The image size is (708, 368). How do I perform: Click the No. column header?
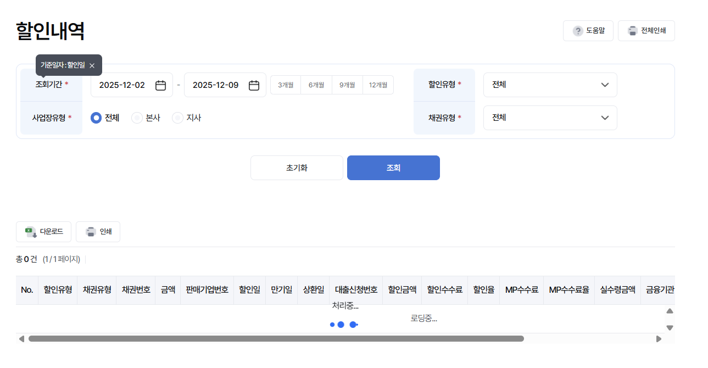[x=27, y=290]
